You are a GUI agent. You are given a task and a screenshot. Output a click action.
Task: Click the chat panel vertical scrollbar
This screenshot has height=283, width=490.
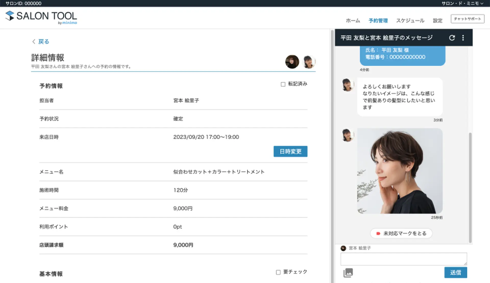click(x=470, y=188)
